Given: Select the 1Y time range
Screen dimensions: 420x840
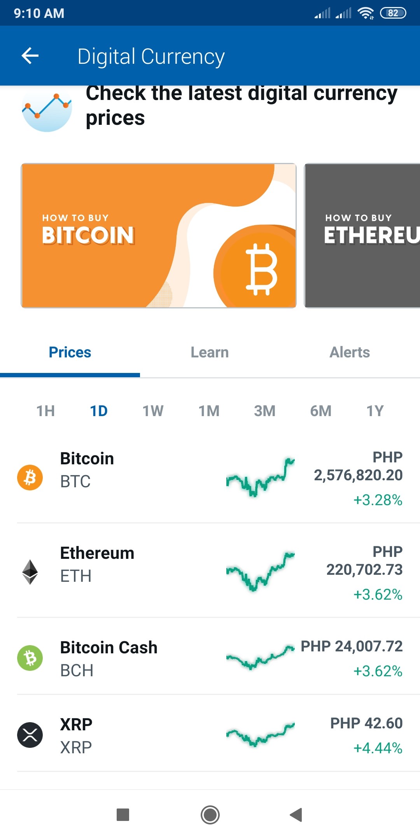Looking at the screenshot, I should [x=375, y=411].
